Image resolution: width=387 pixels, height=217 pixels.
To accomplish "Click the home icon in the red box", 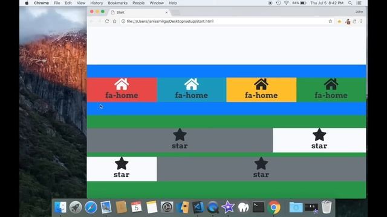I will click(x=122, y=84).
